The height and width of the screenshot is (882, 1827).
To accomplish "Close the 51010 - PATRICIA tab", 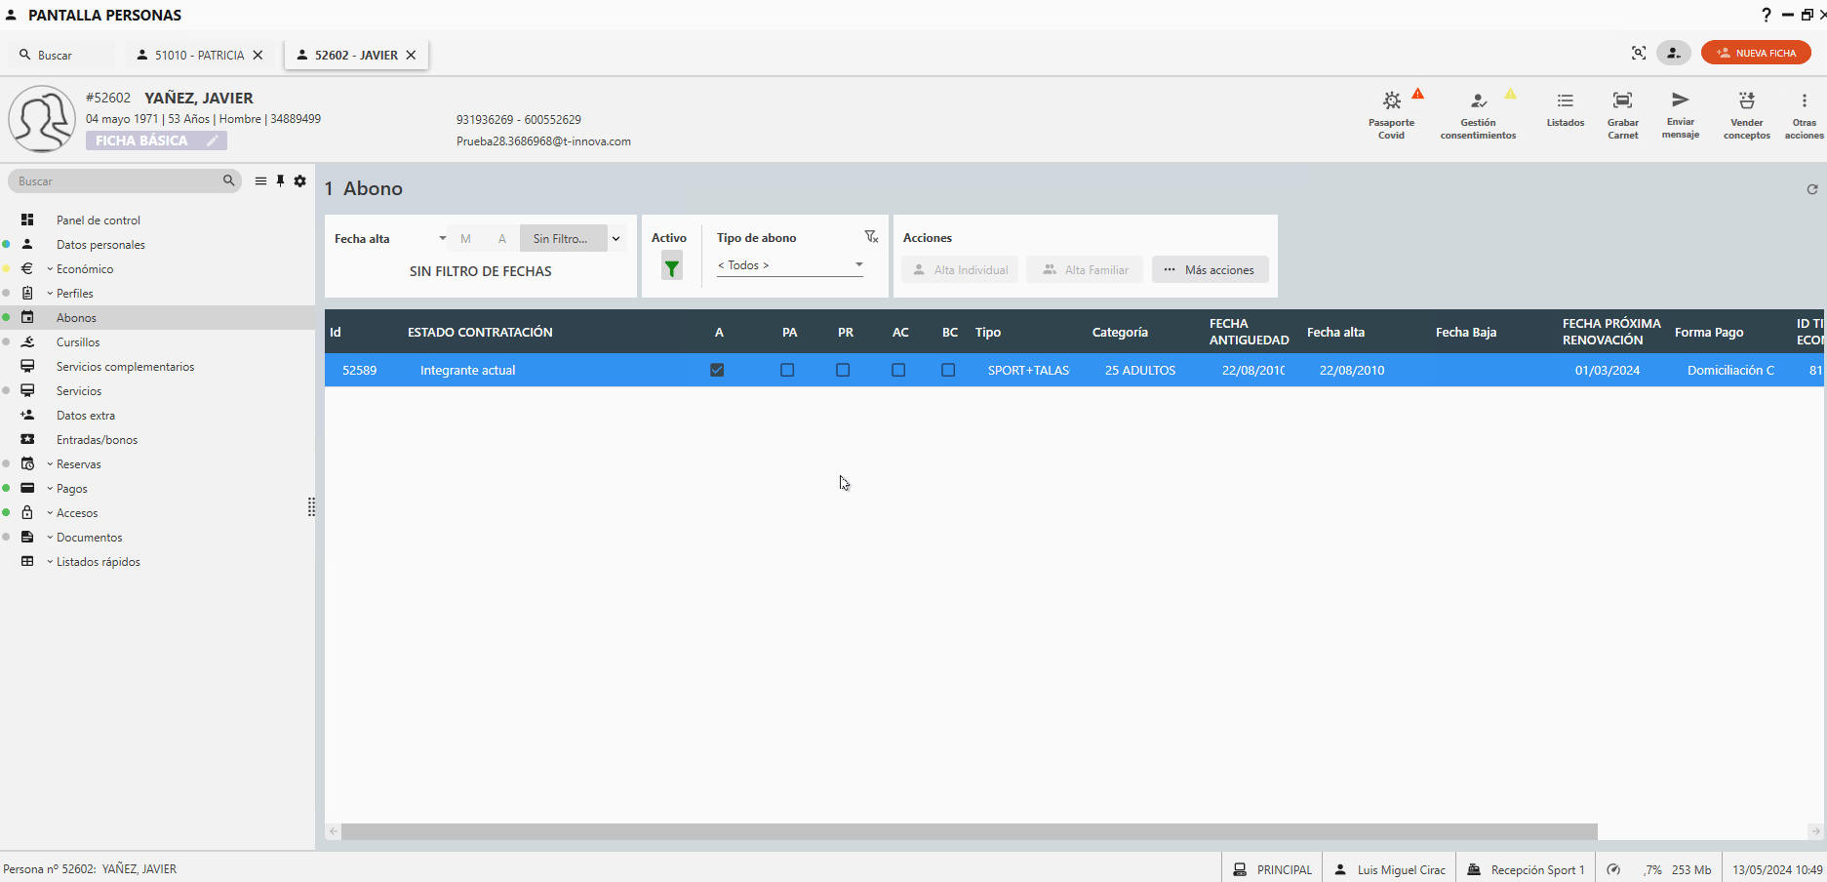I will click(x=258, y=55).
